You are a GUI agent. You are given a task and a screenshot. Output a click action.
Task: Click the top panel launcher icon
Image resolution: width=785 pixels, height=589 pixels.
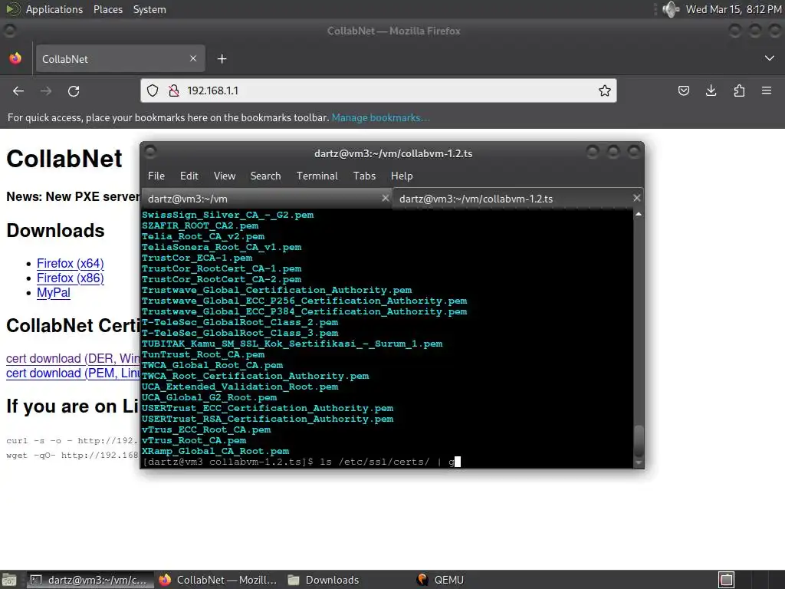point(12,9)
